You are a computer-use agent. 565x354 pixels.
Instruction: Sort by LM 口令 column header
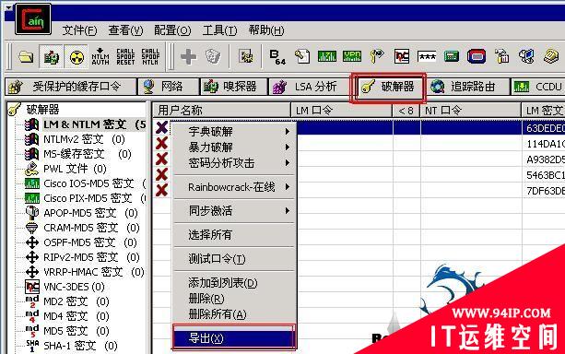[341, 111]
